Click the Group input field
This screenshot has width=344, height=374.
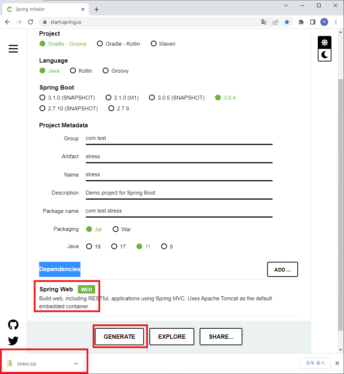[179, 138]
